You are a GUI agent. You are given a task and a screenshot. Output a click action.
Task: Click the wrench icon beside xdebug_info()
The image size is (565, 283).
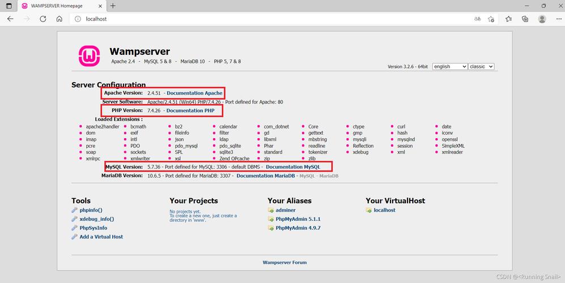tap(74, 219)
